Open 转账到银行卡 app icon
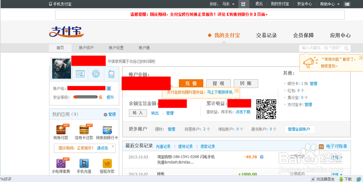The image size is (363, 182). (107, 130)
